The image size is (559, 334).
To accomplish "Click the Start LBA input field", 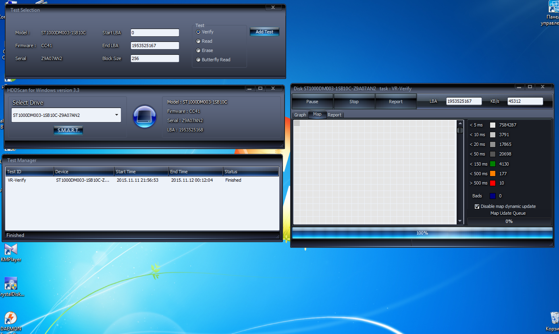I will [x=155, y=33].
